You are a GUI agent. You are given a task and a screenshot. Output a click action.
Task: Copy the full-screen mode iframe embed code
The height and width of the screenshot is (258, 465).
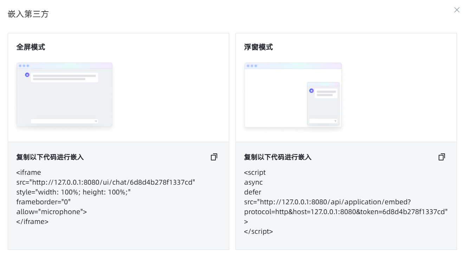pos(214,157)
